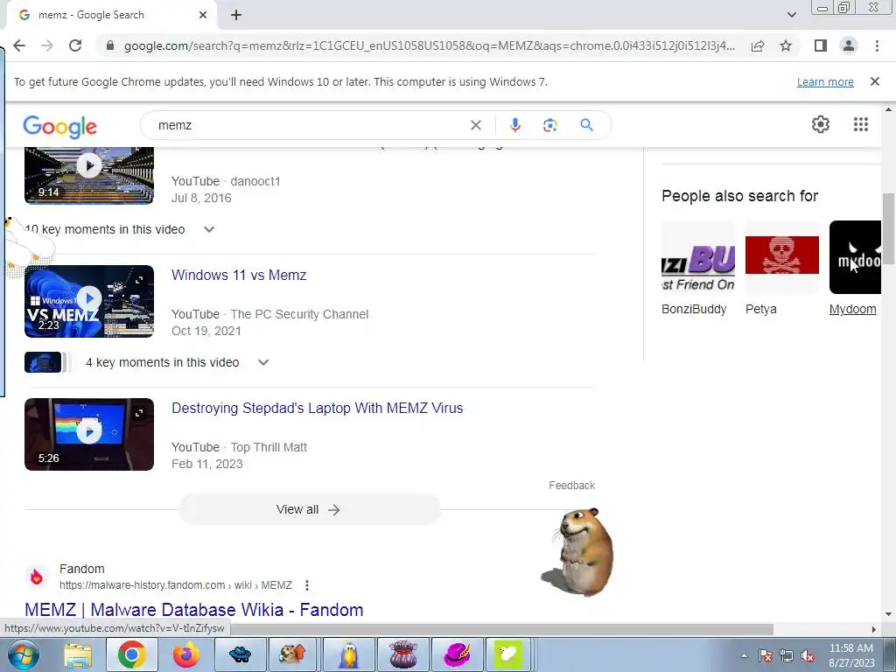Clear the search query
This screenshot has width=896, height=672.
(475, 125)
